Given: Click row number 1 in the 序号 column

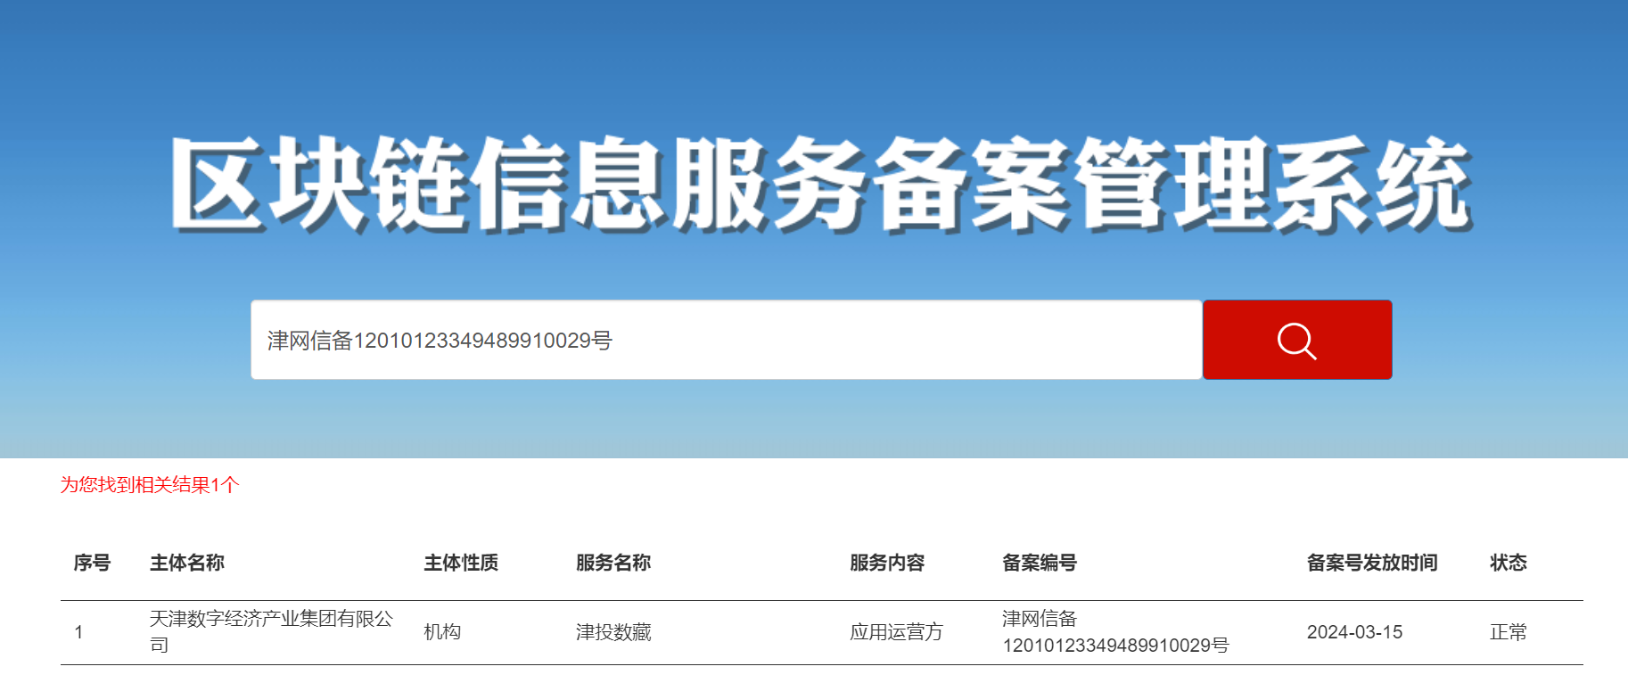Looking at the screenshot, I should coord(79,632).
